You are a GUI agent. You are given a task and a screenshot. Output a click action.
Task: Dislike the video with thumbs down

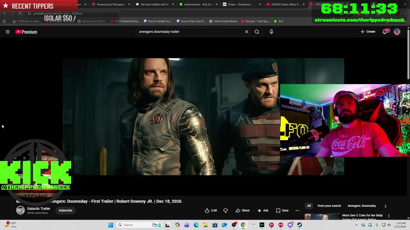click(225, 211)
